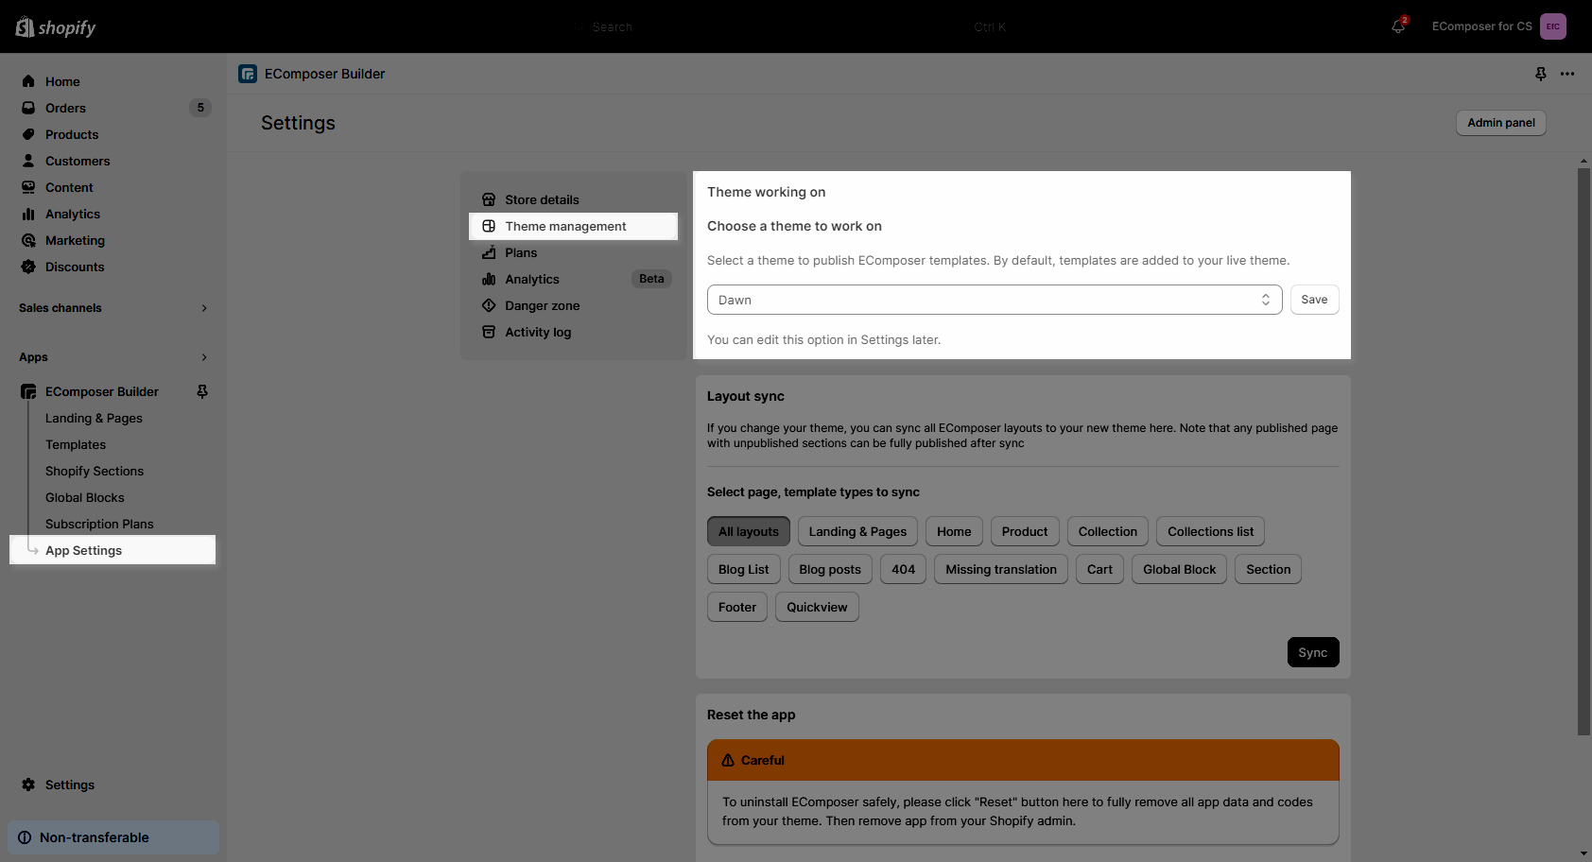Viewport: 1592px width, 862px height.
Task: Click the pin icon in app header
Action: pos(1541,74)
